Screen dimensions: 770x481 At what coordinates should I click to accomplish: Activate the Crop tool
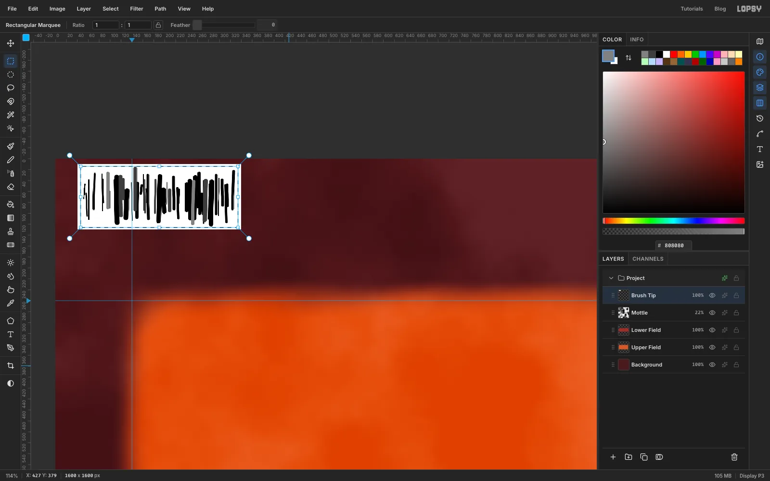coord(11,366)
